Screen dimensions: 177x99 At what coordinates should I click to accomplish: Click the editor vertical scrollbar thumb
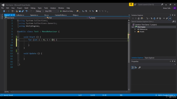(x=129, y=43)
